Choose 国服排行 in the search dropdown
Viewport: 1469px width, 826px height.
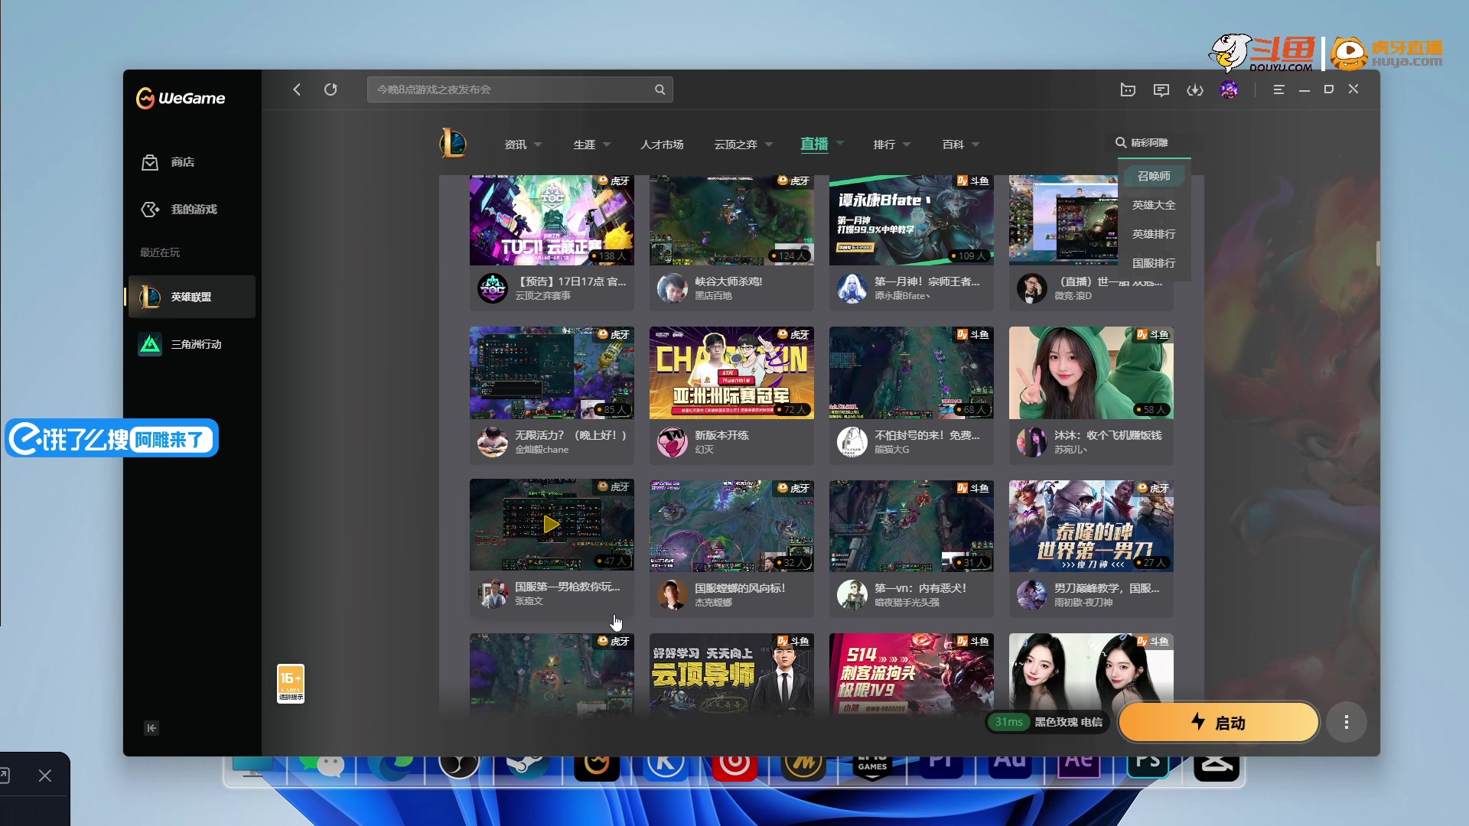pos(1154,263)
